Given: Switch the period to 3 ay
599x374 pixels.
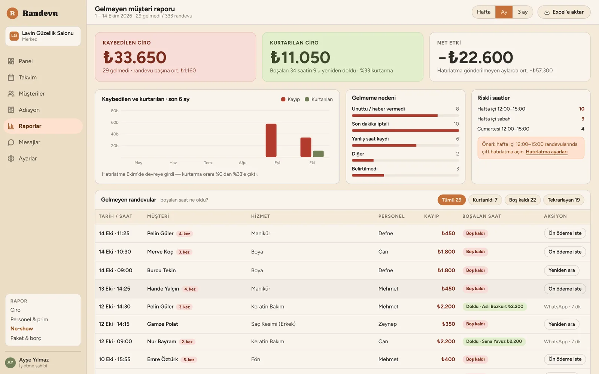Looking at the screenshot, I should (x=523, y=12).
